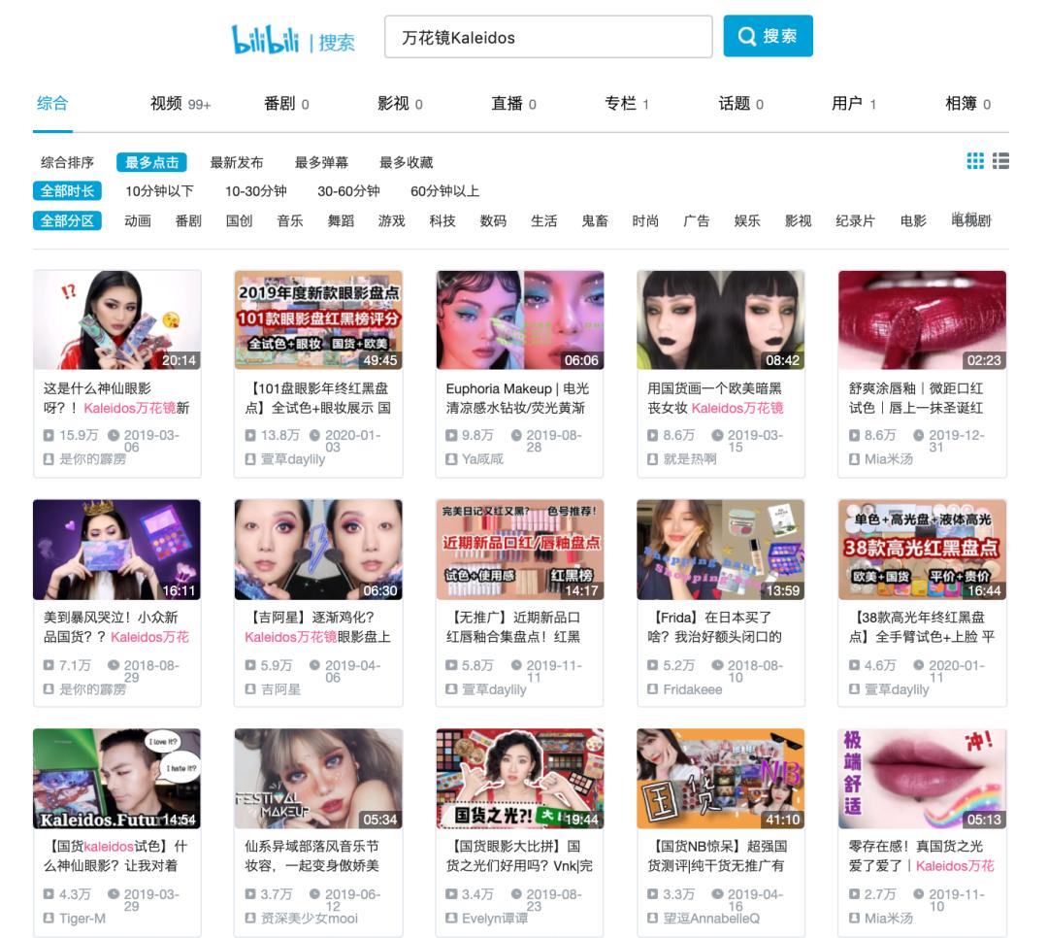1048x938 pixels.
Task: Open video title 用国货画一个欧美暗黑丧女妆
Action: pyautogui.click(x=715, y=398)
